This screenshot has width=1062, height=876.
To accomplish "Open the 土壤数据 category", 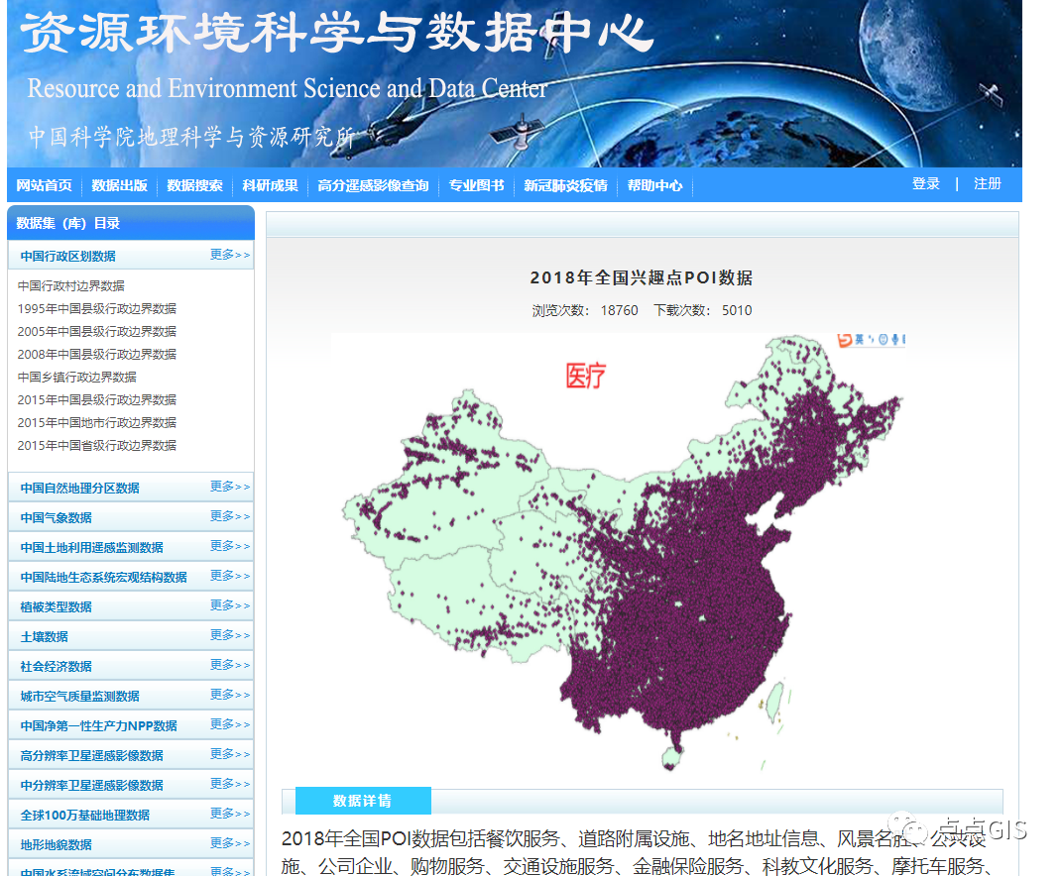I will [44, 637].
